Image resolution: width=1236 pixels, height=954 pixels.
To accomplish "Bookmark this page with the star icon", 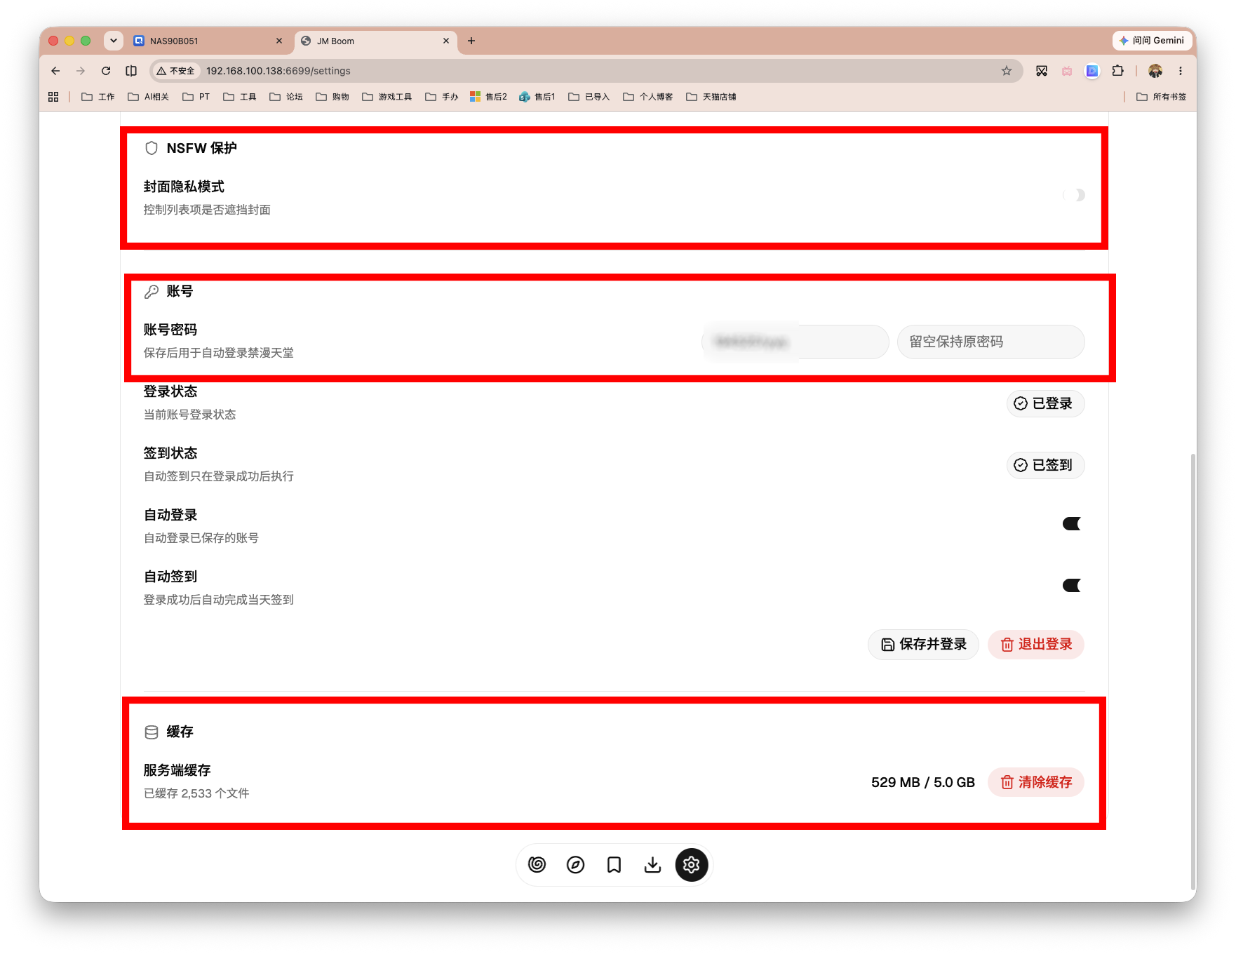I will tap(1007, 71).
